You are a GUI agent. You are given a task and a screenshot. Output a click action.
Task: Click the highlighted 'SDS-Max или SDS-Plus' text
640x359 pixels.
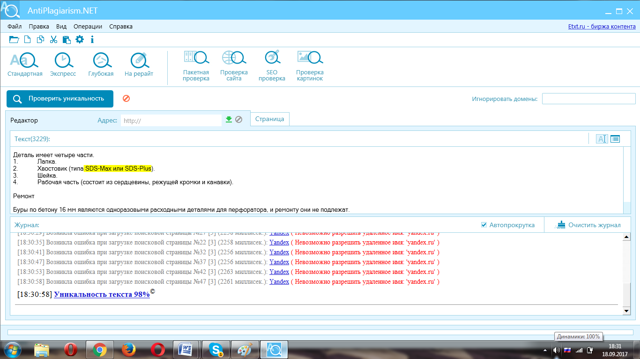pyautogui.click(x=118, y=168)
